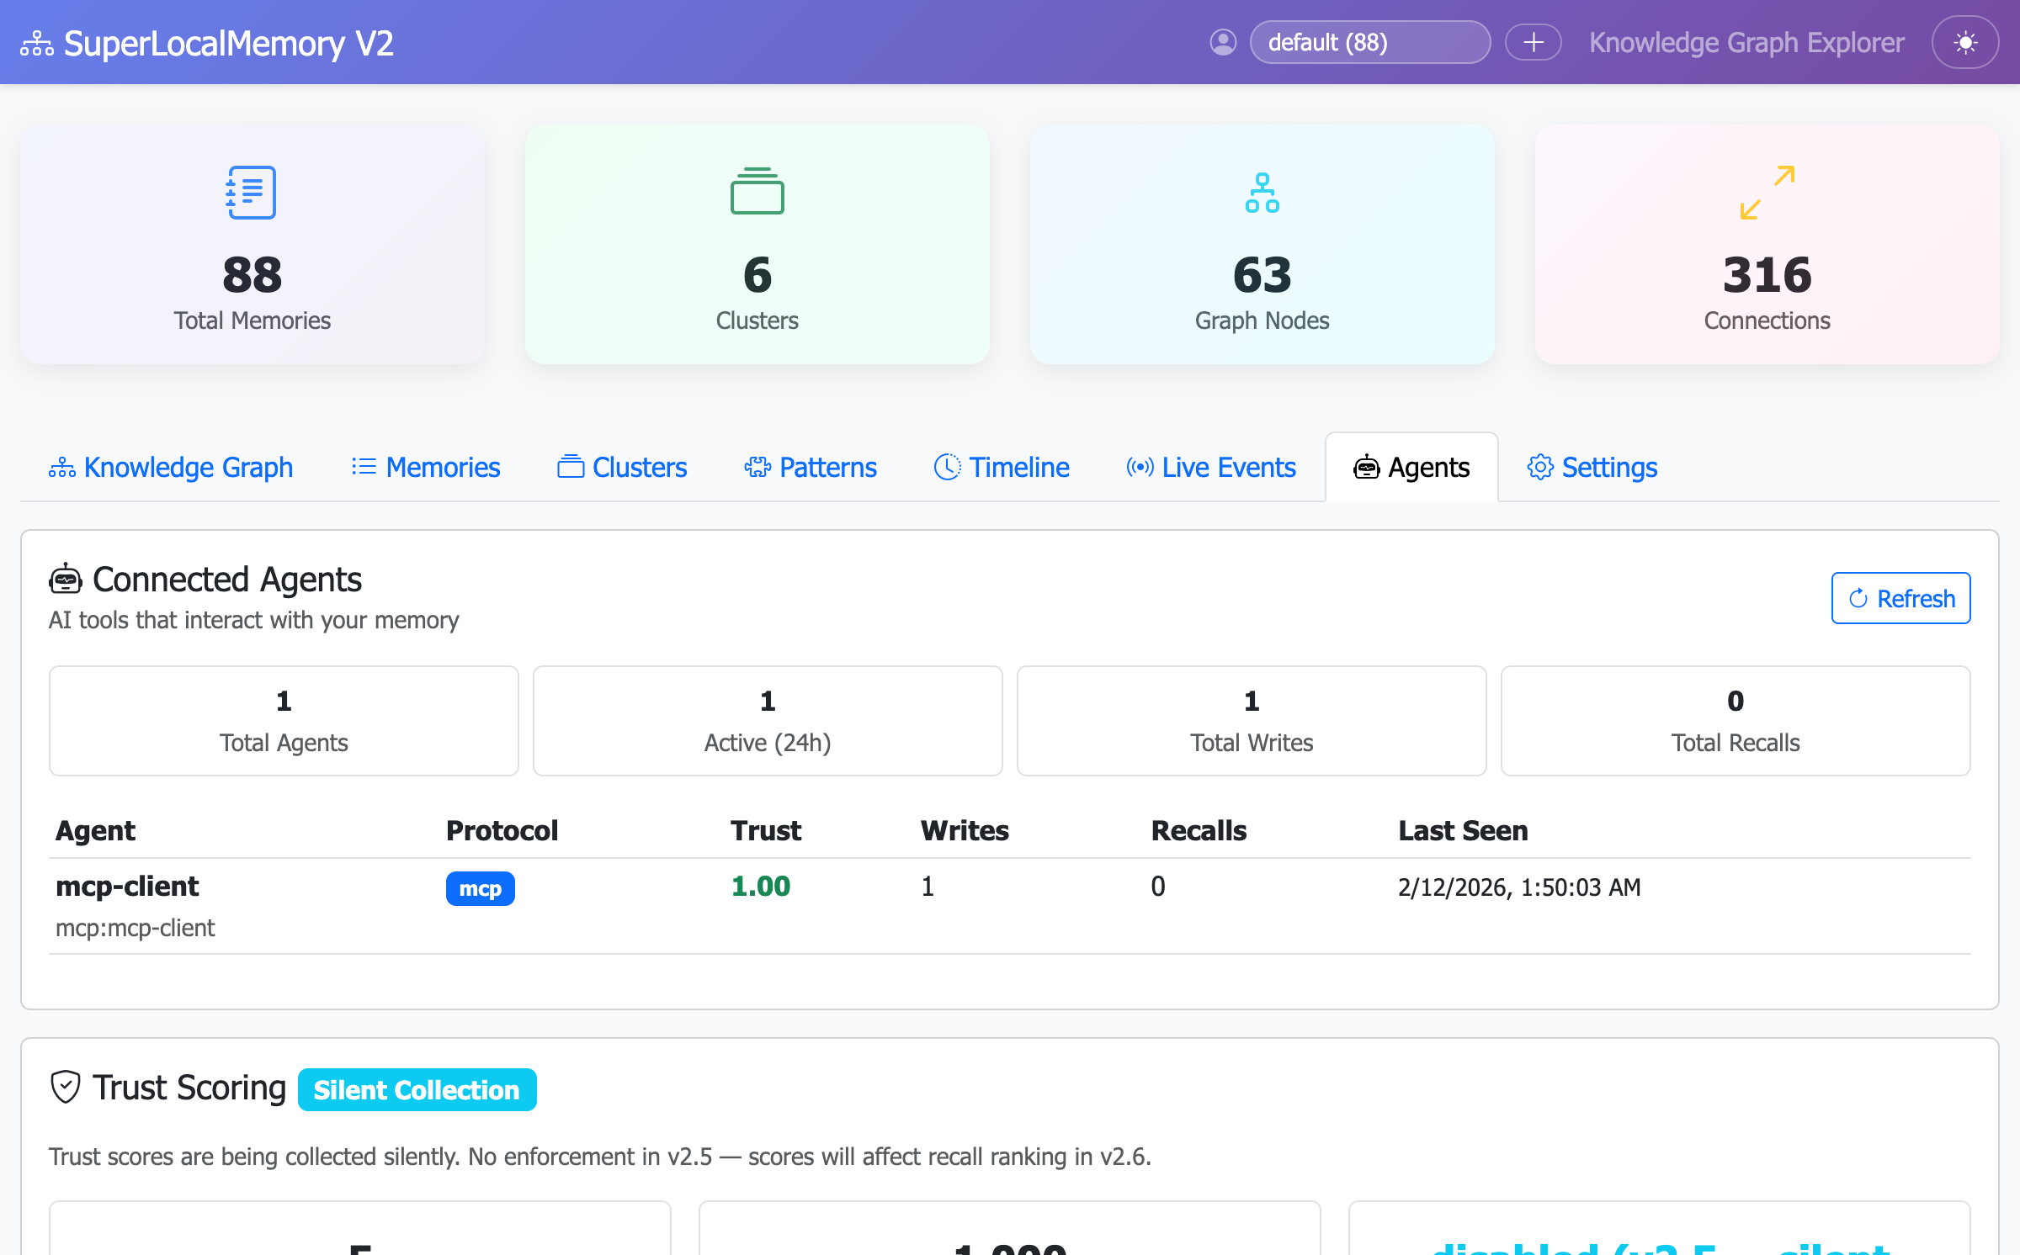Click the plus icon to add new project
The height and width of the screenshot is (1255, 2020).
(x=1533, y=42)
